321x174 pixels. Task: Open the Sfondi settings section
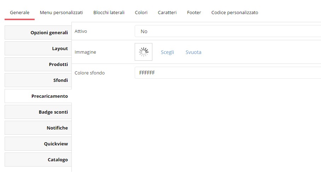pyautogui.click(x=38, y=80)
